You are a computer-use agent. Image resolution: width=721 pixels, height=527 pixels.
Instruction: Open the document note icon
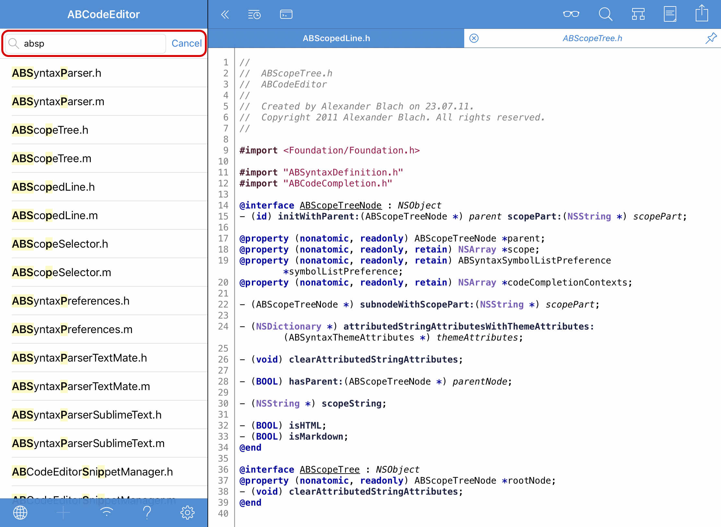point(670,14)
